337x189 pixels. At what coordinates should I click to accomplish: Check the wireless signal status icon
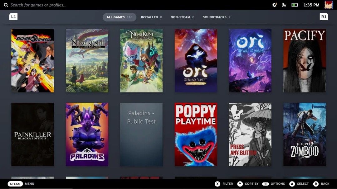[284, 5]
